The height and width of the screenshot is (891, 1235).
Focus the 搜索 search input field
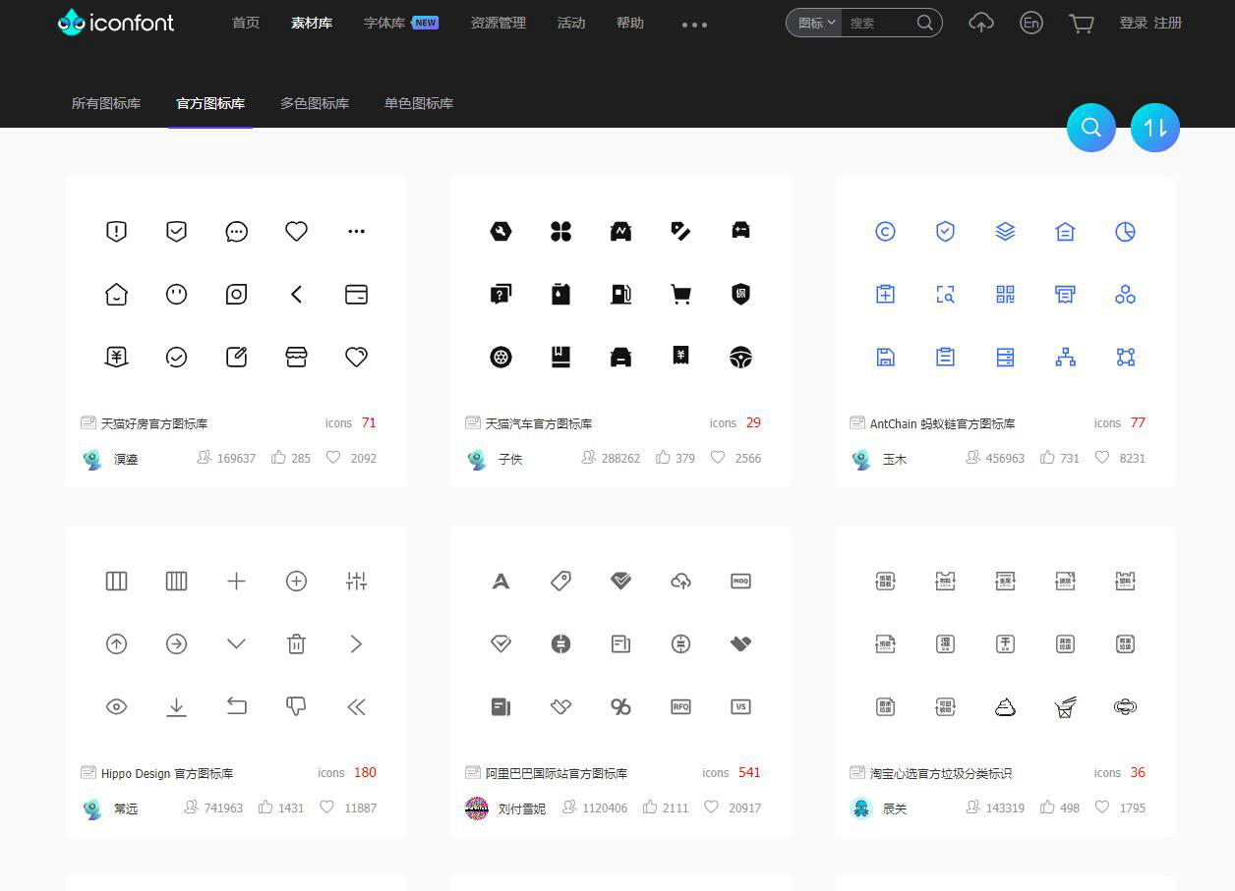click(877, 23)
